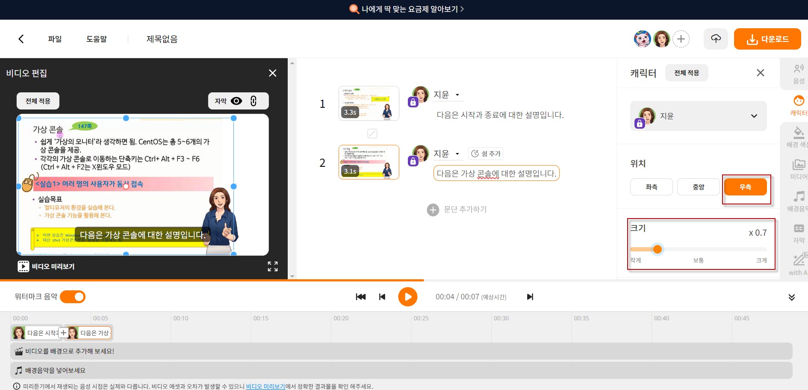This screenshot has height=390, width=808.
Task: Open the 배경음악 sidebar tab
Action: tap(798, 201)
